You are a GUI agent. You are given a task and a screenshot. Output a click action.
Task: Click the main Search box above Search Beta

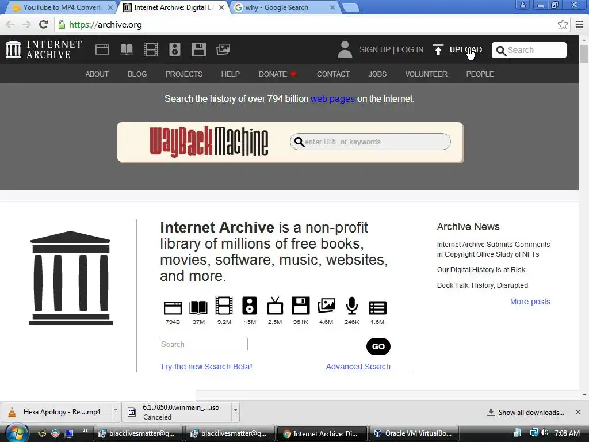(204, 344)
